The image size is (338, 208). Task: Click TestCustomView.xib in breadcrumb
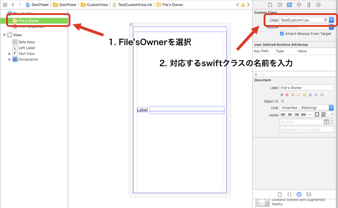point(132,4)
